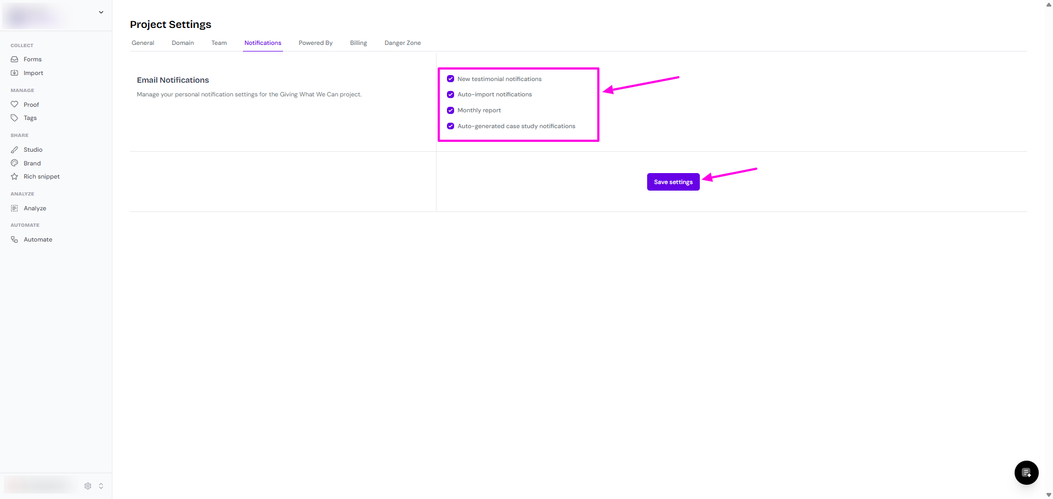Click the Proof heart icon
Image resolution: width=1053 pixels, height=499 pixels.
pyautogui.click(x=14, y=104)
